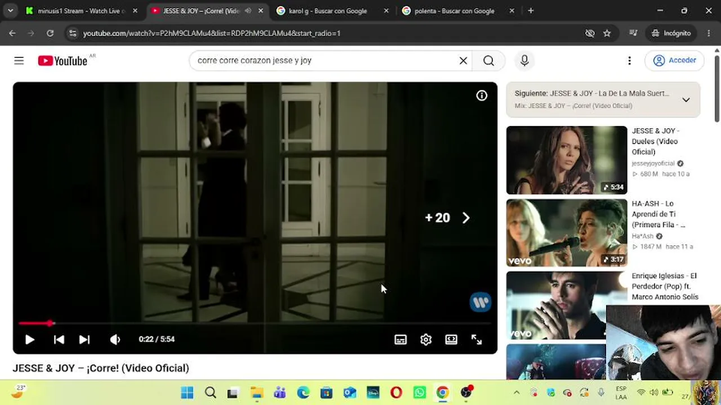Play the paused video
721x405 pixels.
[x=30, y=339]
